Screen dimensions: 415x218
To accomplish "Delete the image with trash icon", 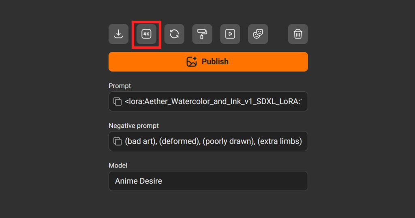I will tap(298, 34).
